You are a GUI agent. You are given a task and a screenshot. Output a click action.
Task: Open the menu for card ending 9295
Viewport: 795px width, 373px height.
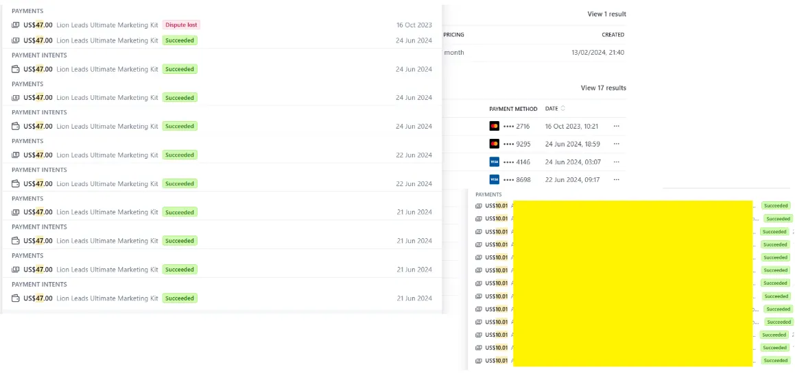[x=616, y=144]
